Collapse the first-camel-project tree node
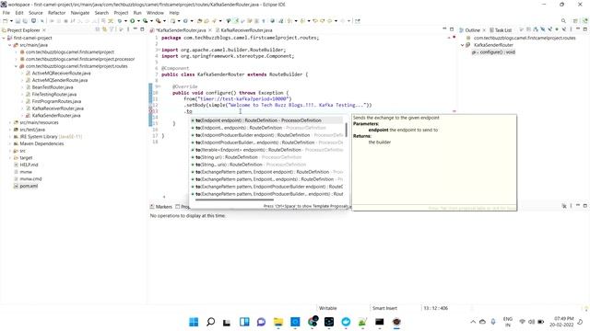590x331 pixels. [x=4, y=38]
